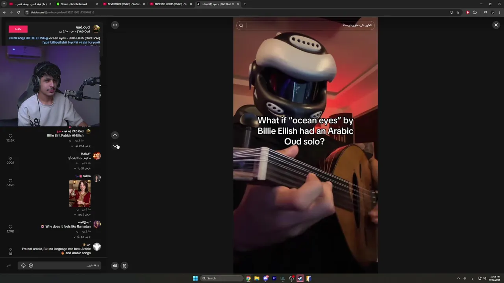Like HANA's comment with 2996 likes
The image size is (504, 283).
pos(10,158)
